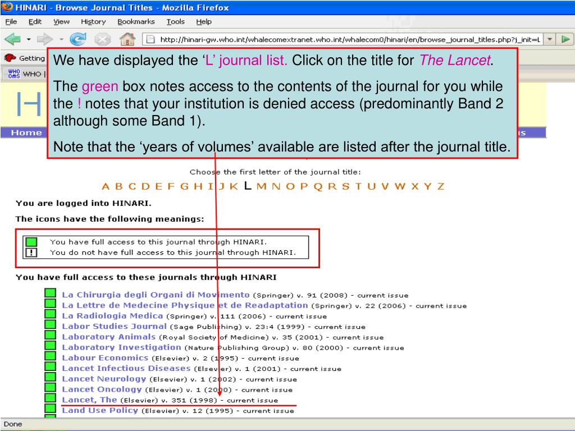Click the Stop loading icon

(103, 39)
